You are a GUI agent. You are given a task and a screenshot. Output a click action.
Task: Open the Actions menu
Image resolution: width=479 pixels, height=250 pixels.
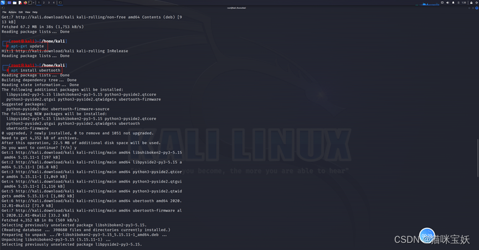(13, 12)
